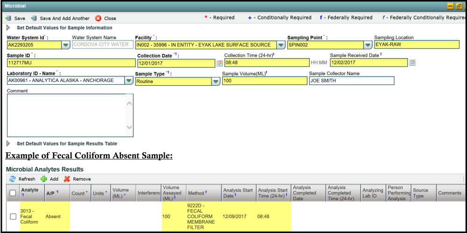Expand Set Default Values for Sample Information
Viewport: 467px width, 233px height.
[8, 28]
